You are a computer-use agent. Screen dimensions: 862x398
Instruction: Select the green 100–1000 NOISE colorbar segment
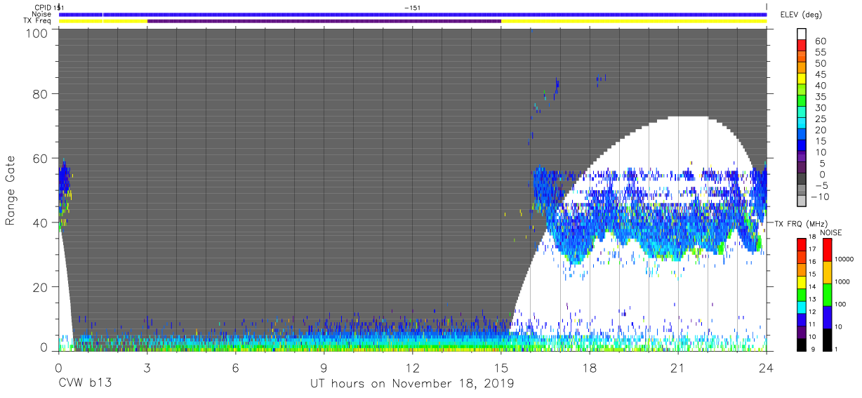pyautogui.click(x=827, y=295)
